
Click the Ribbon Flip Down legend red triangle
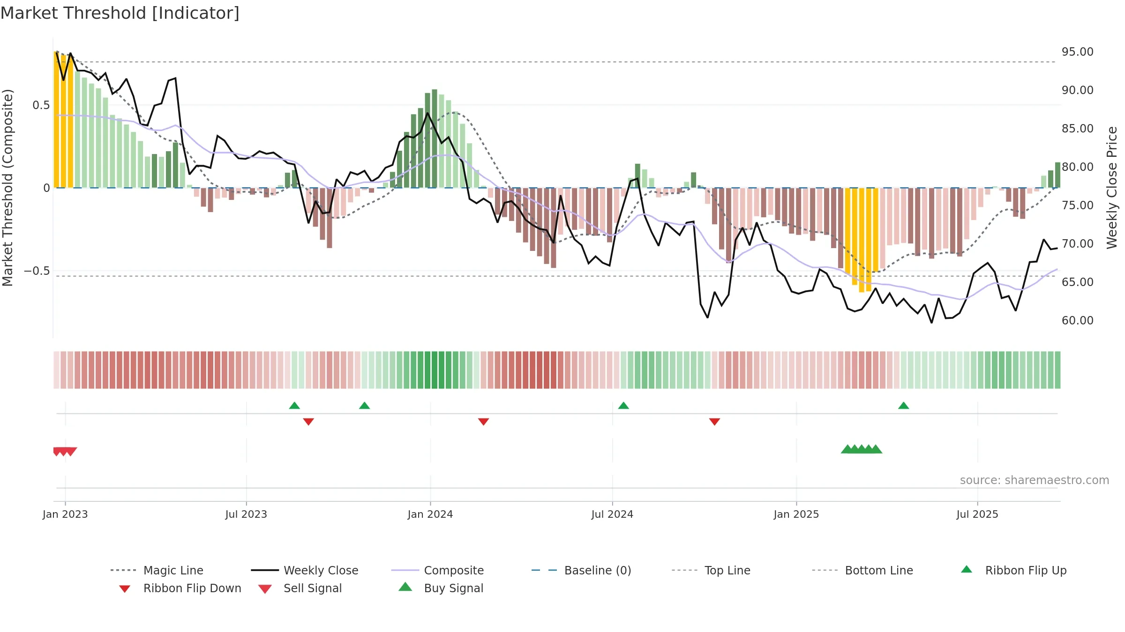point(125,589)
